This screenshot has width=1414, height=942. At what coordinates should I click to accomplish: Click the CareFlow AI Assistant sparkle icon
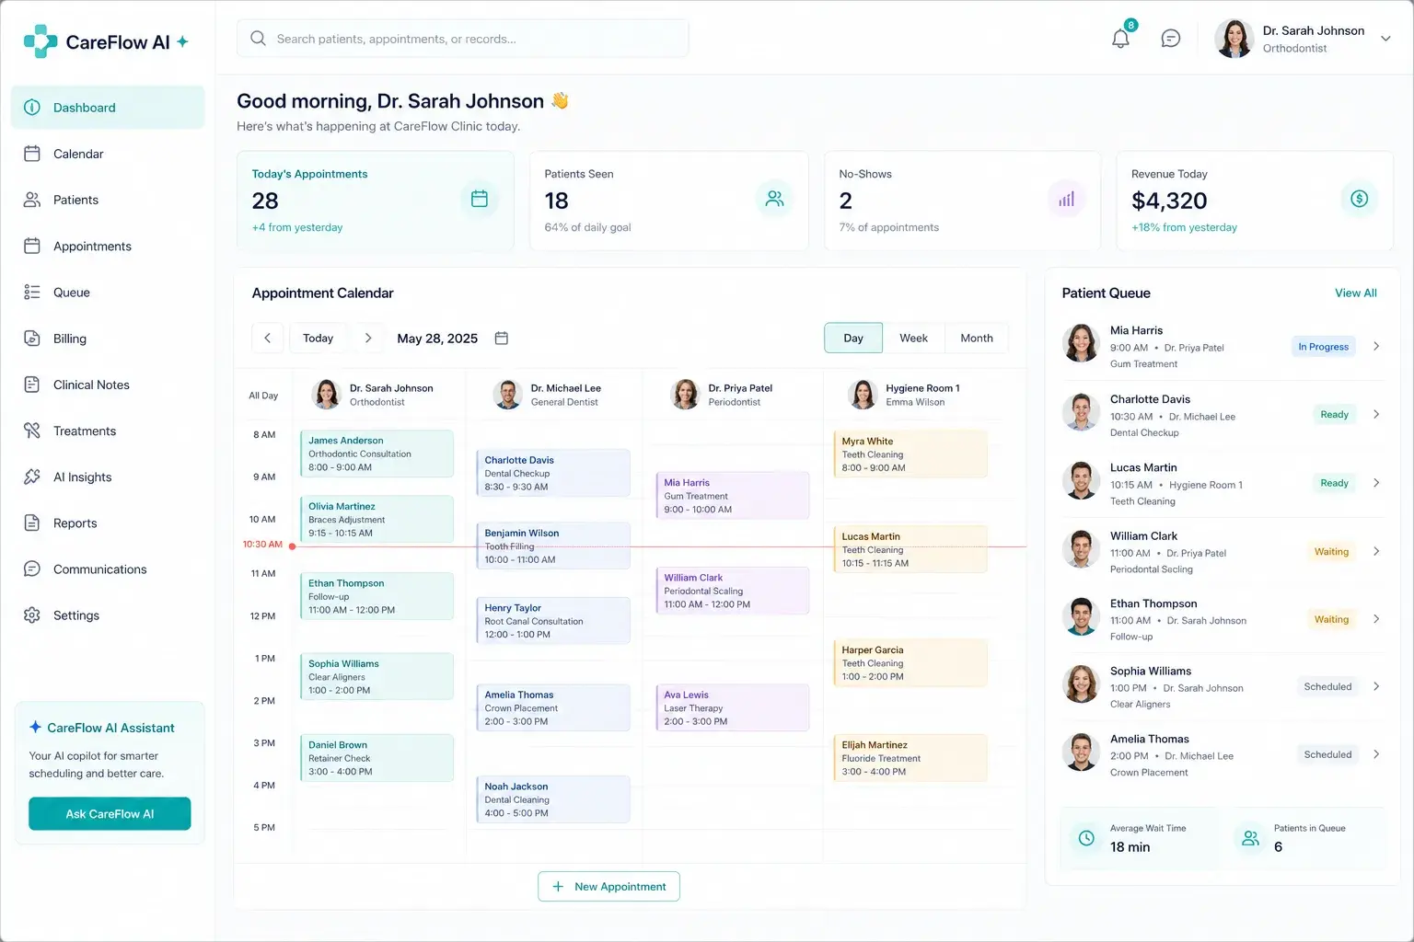tap(35, 727)
